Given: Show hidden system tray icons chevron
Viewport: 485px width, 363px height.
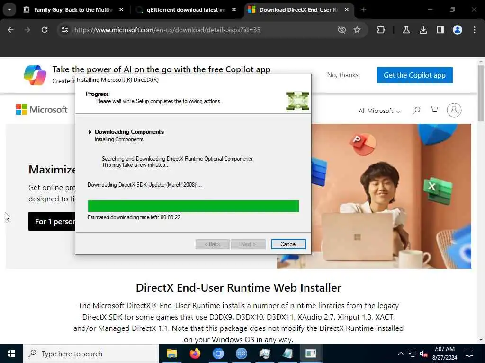Looking at the screenshot, I should coord(401,354).
